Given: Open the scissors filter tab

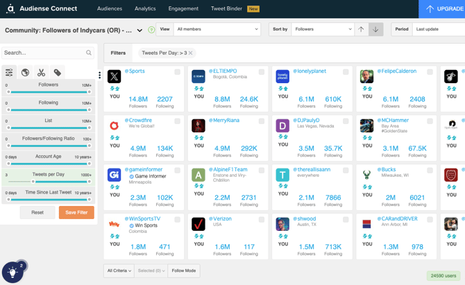Looking at the screenshot, I should [41, 72].
